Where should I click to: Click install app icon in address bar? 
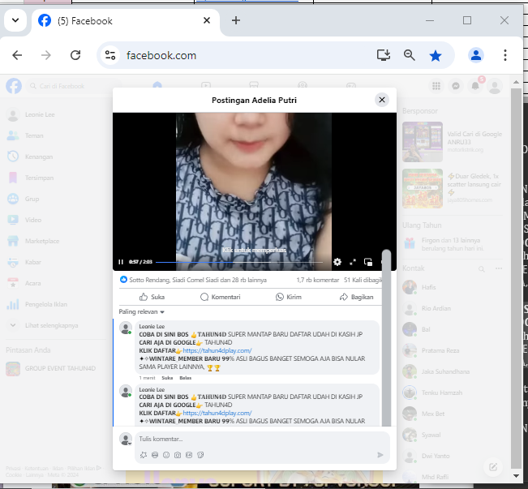384,55
